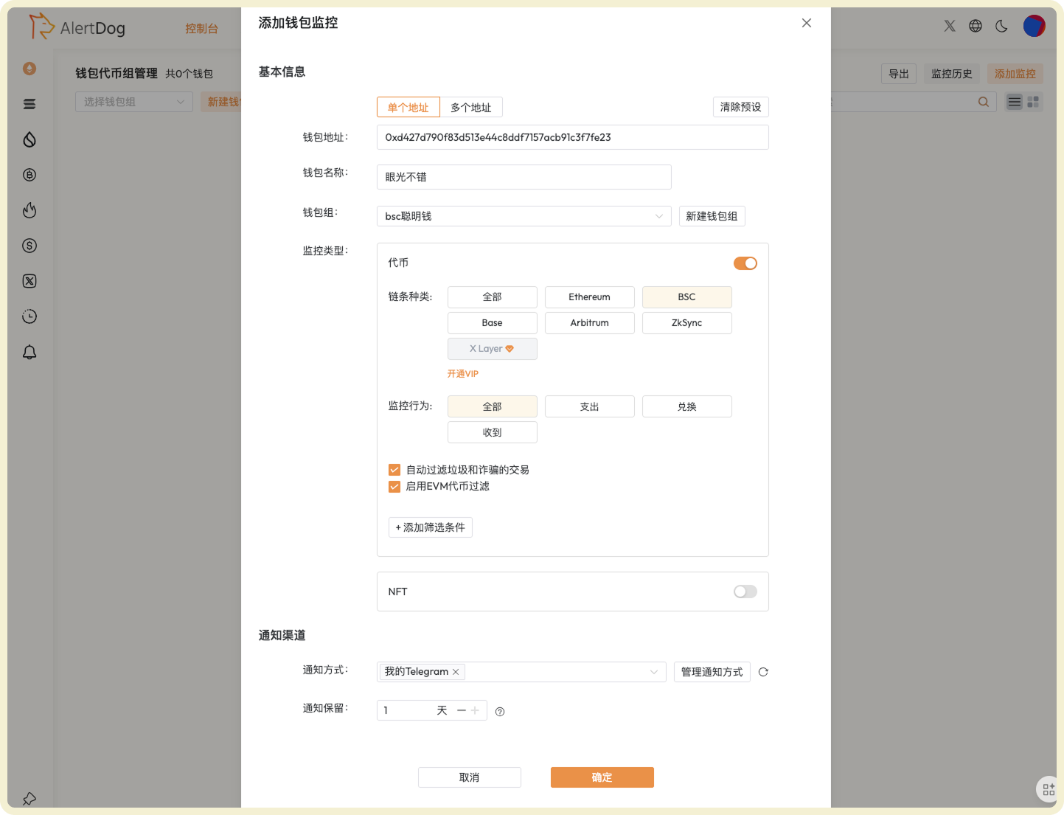Refresh notification methods list

pyautogui.click(x=763, y=672)
